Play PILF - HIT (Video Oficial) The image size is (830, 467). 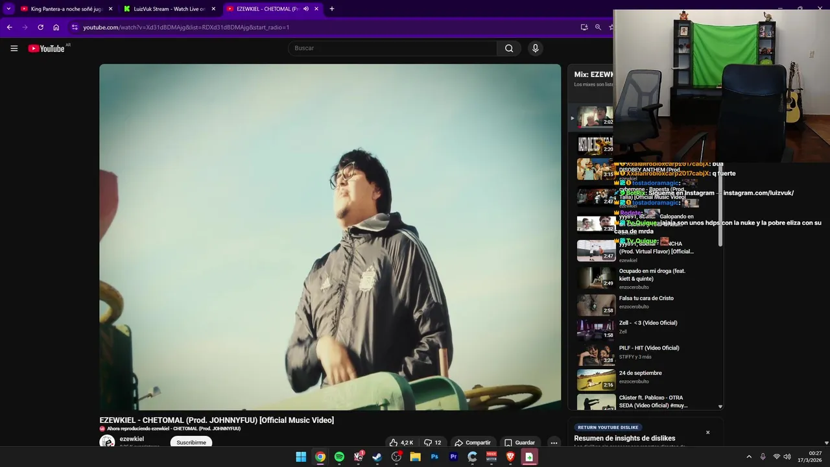649,348
